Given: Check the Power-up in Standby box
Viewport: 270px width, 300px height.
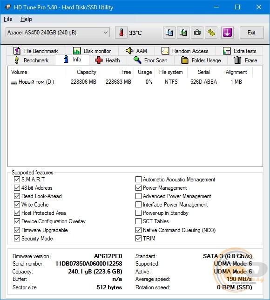Looking at the screenshot, I should coord(138,213).
